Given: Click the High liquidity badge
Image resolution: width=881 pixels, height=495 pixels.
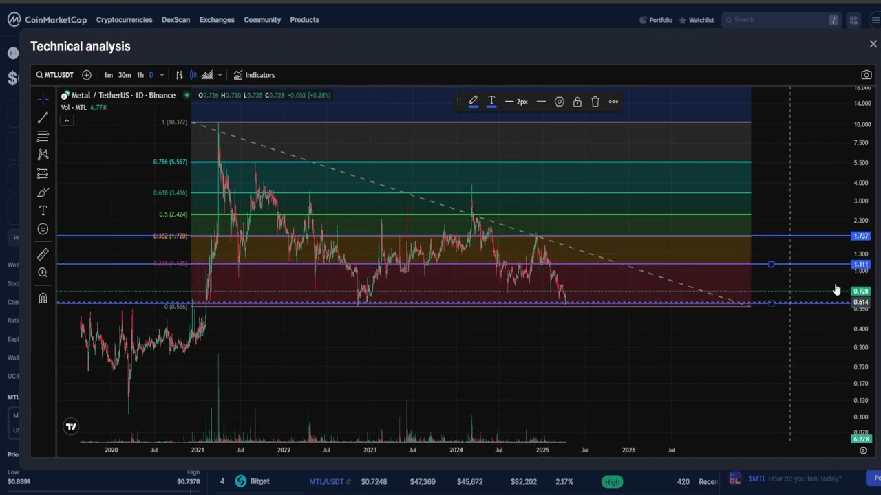Looking at the screenshot, I should click(612, 482).
